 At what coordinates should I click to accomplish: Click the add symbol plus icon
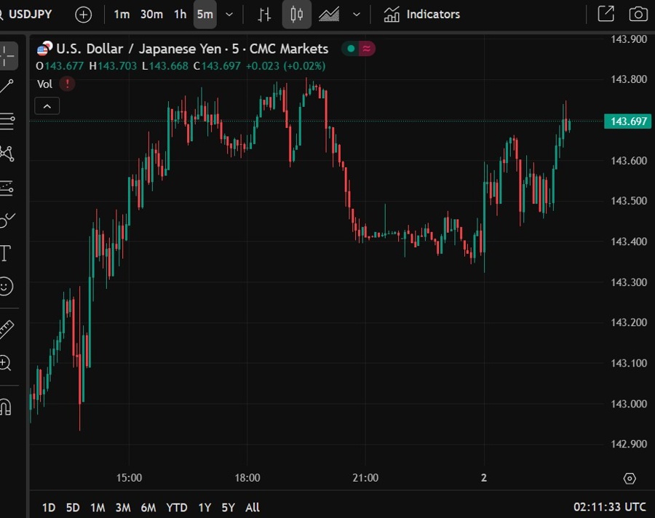coord(84,15)
